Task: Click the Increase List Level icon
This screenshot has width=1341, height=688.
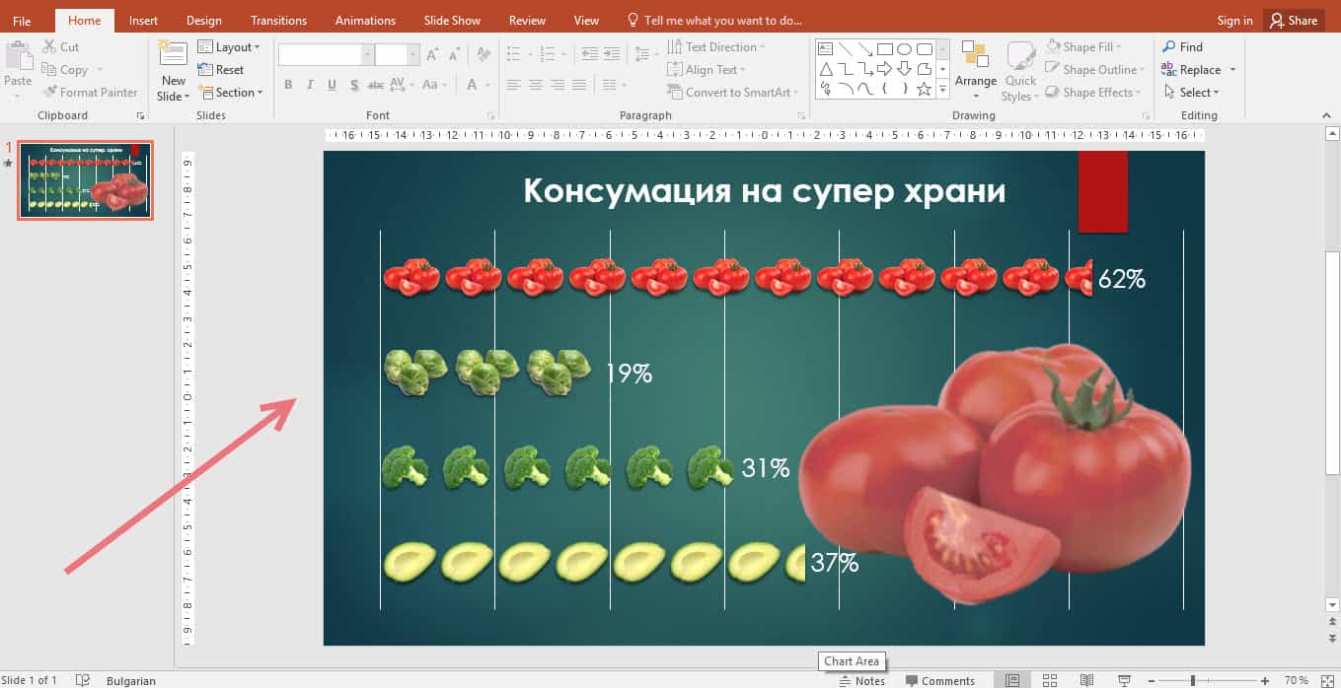Action: 613,54
